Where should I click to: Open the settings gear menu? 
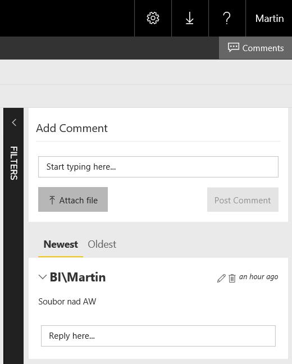[153, 18]
